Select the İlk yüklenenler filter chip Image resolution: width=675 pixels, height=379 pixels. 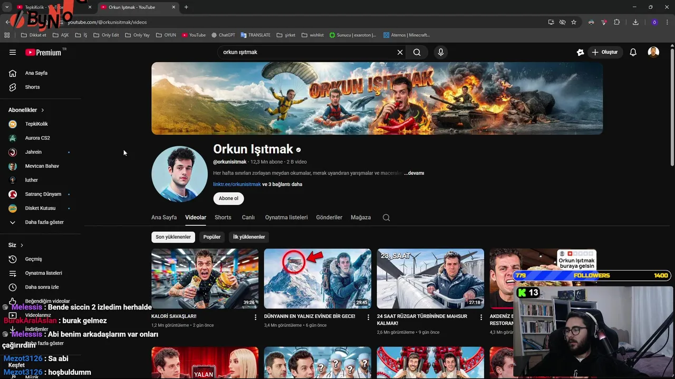pyautogui.click(x=249, y=237)
